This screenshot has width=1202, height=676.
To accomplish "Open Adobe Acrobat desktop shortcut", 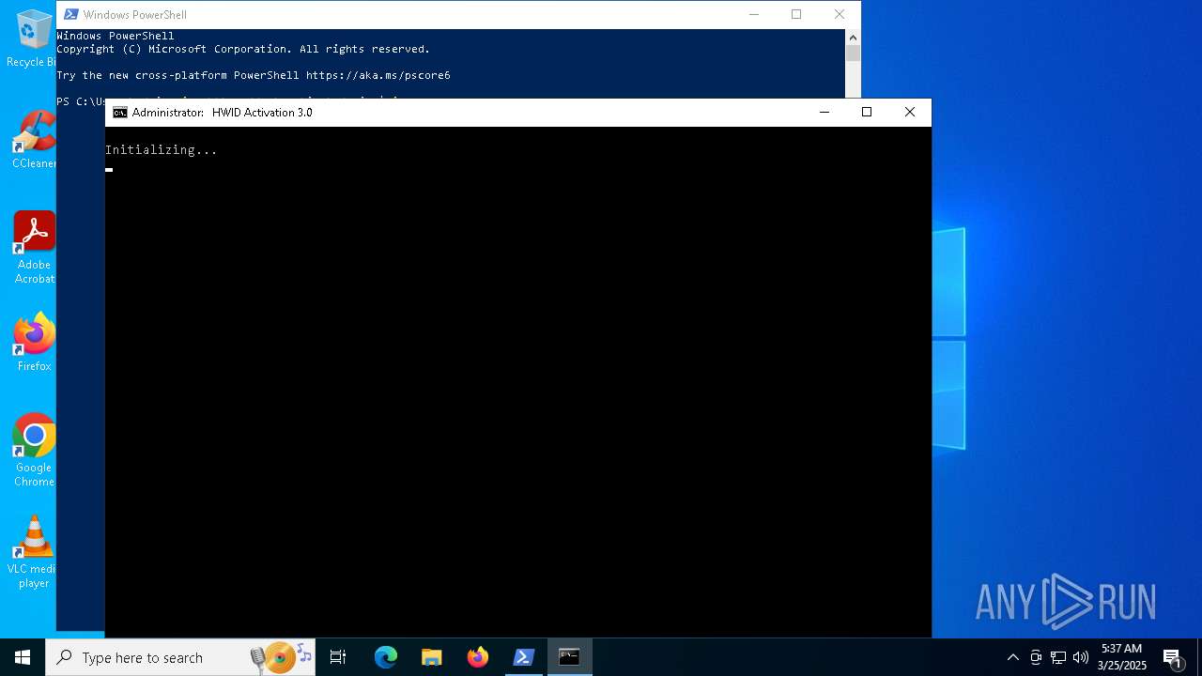I will [x=34, y=248].
